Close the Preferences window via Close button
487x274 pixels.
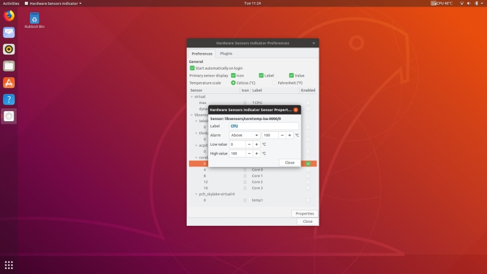tap(307, 222)
